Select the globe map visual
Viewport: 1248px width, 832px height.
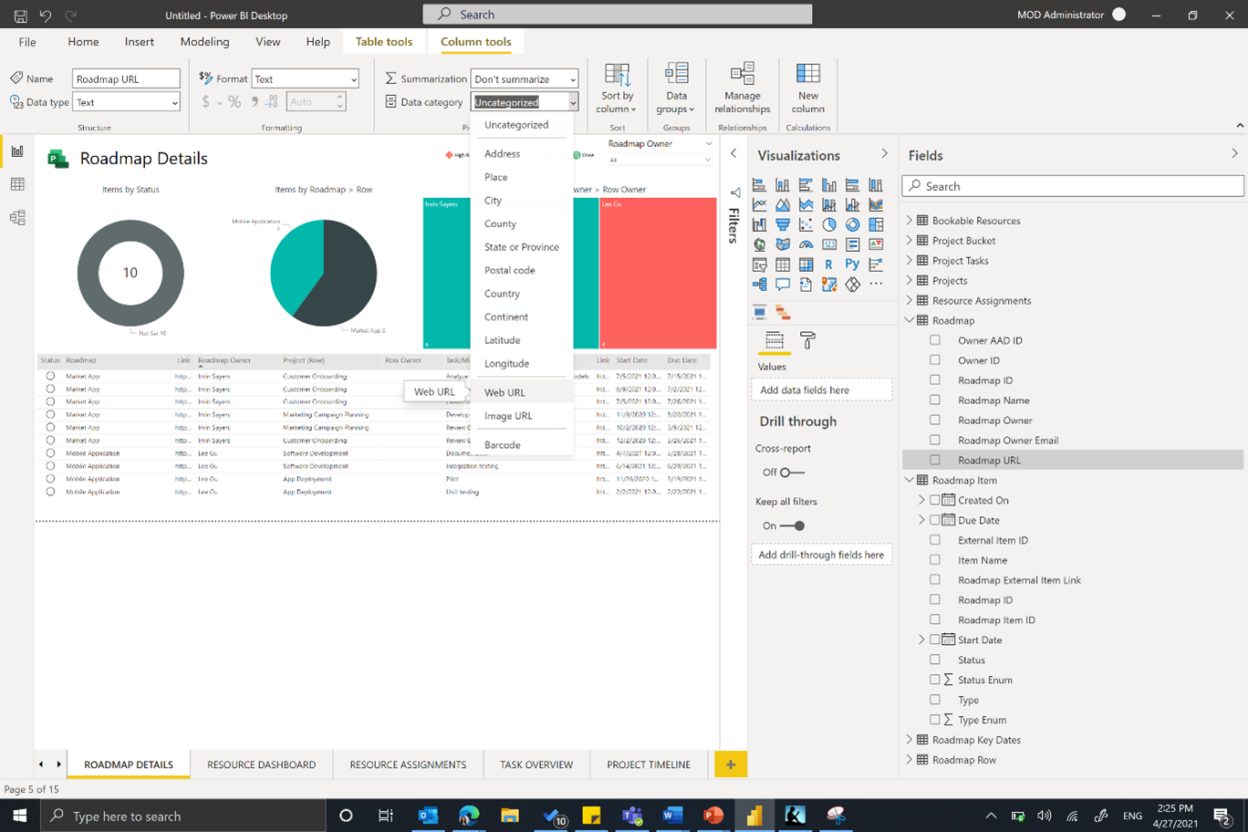759,244
